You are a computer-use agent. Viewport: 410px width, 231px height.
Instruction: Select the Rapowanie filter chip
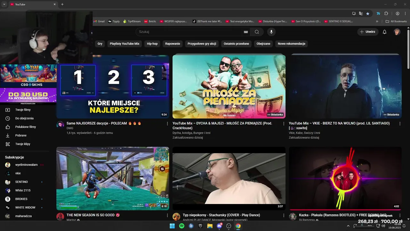(173, 44)
